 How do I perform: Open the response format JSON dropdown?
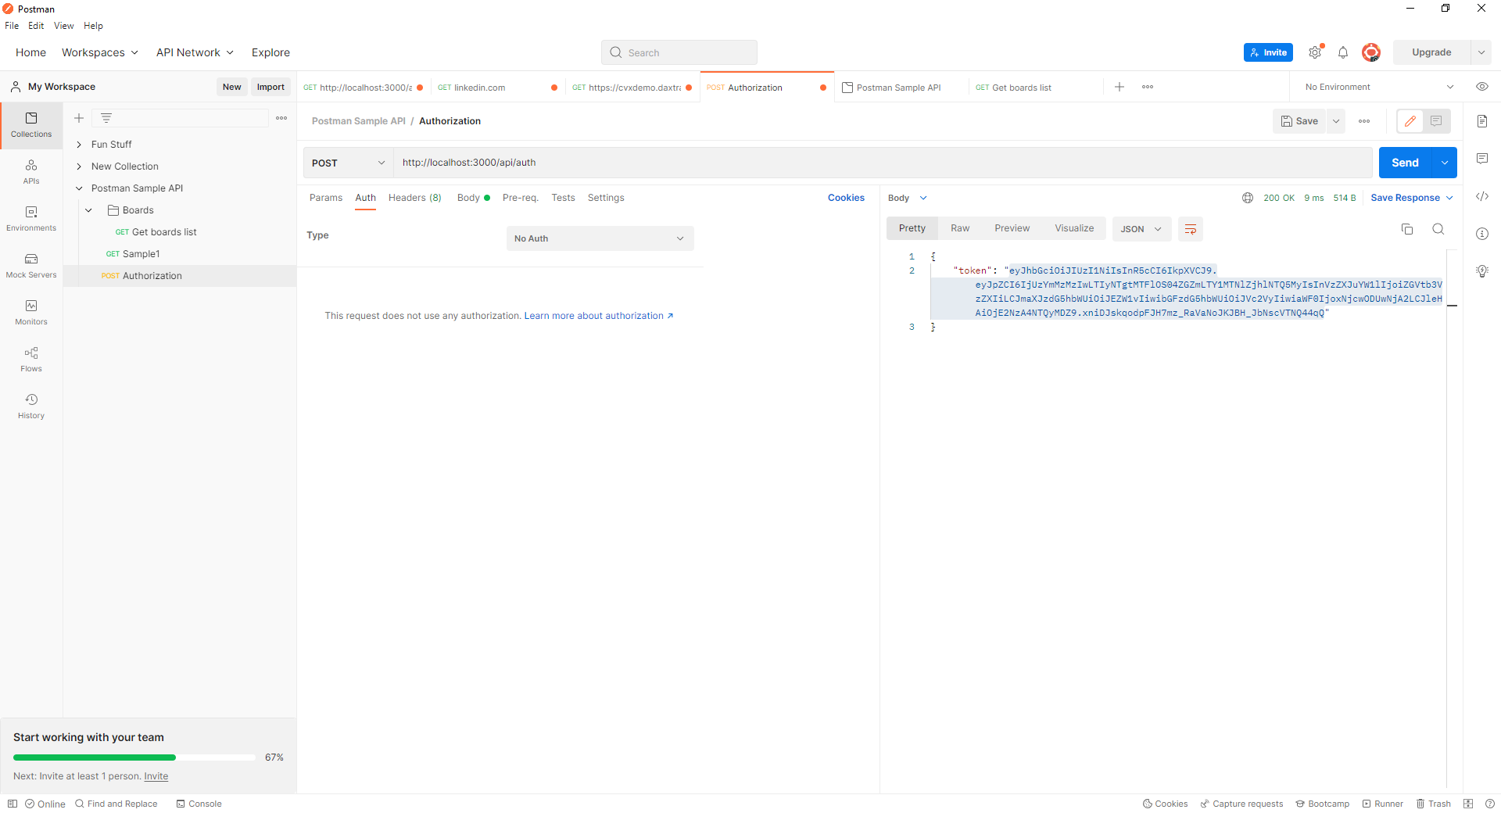[x=1141, y=229]
